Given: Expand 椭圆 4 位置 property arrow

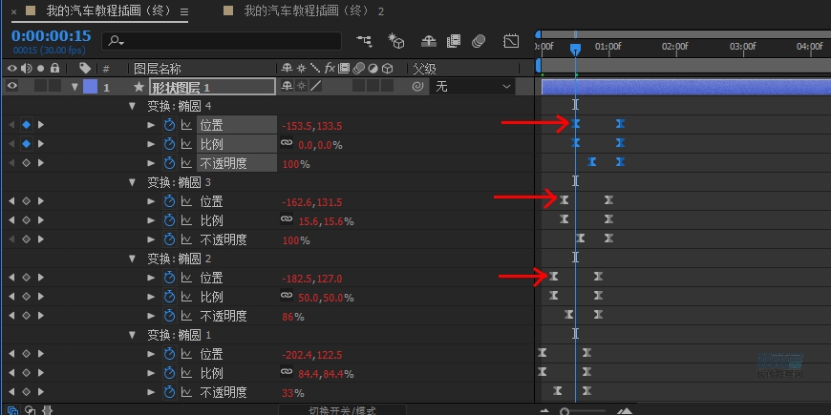Looking at the screenshot, I should 151,125.
